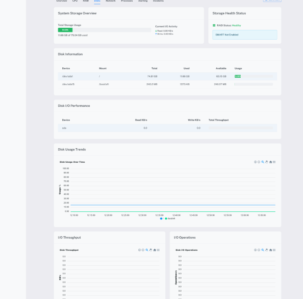Activate the pan hand tool on Disk Usage chart
The image size is (303, 299).
(x=266, y=162)
